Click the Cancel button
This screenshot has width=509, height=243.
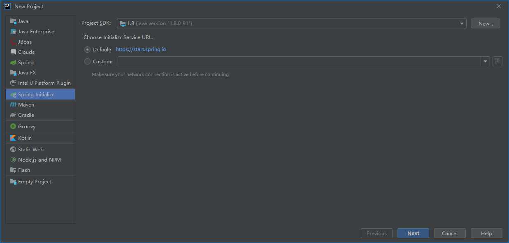coord(450,233)
